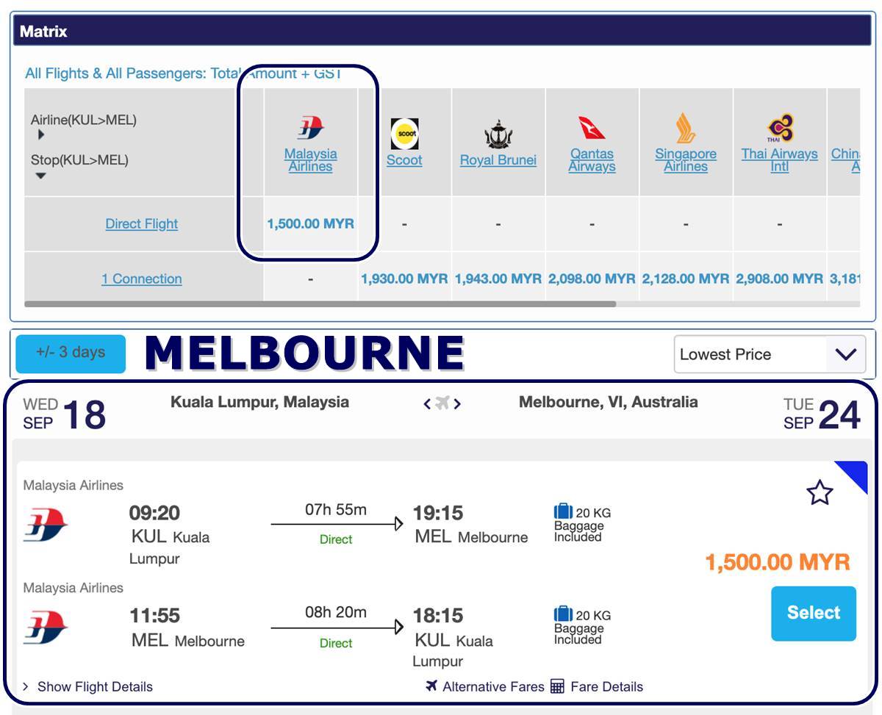
Task: Click the 18:15 arrival time
Action: [x=439, y=615]
